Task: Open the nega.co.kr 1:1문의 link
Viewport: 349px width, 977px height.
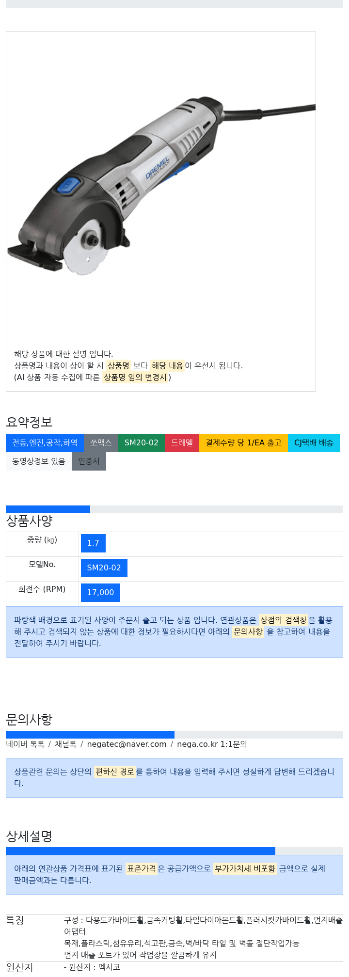Action: 212,744
